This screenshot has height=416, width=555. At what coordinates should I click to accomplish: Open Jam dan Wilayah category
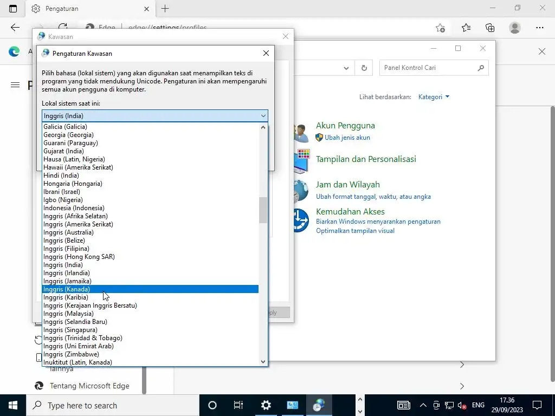[347, 185]
